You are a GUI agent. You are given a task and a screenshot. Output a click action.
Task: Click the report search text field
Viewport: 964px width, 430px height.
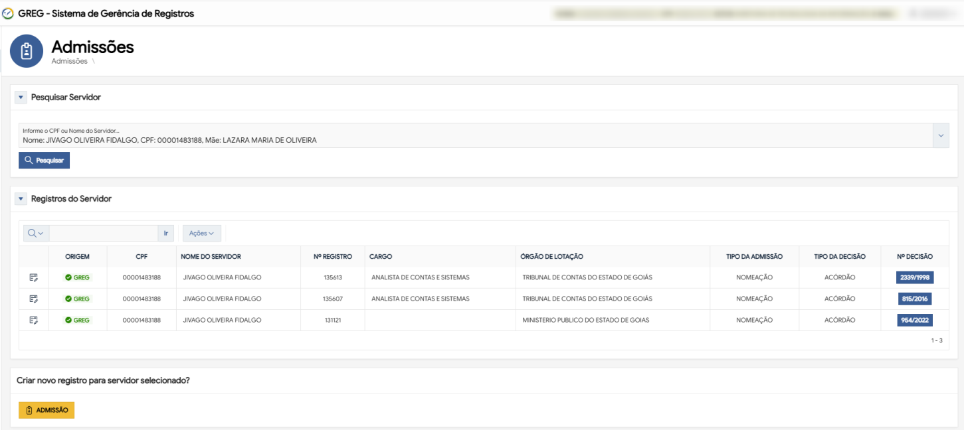click(x=103, y=233)
